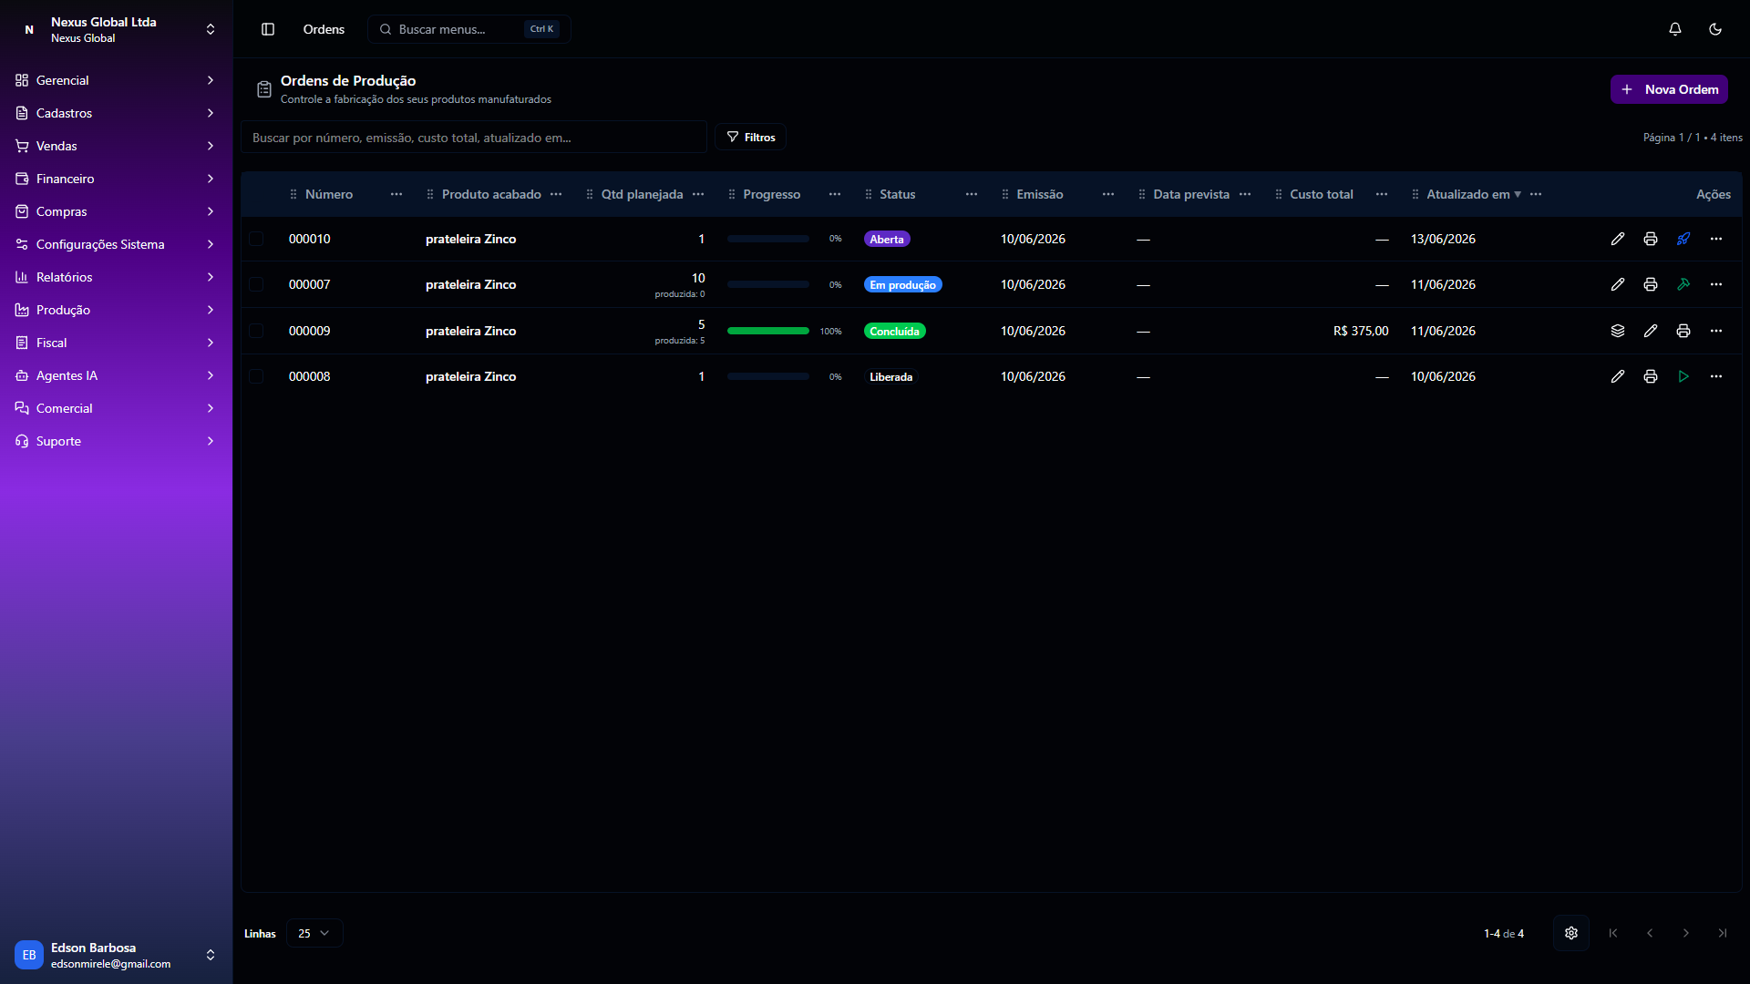Select checkbox for order 000008
The width and height of the screenshot is (1750, 984).
[256, 376]
